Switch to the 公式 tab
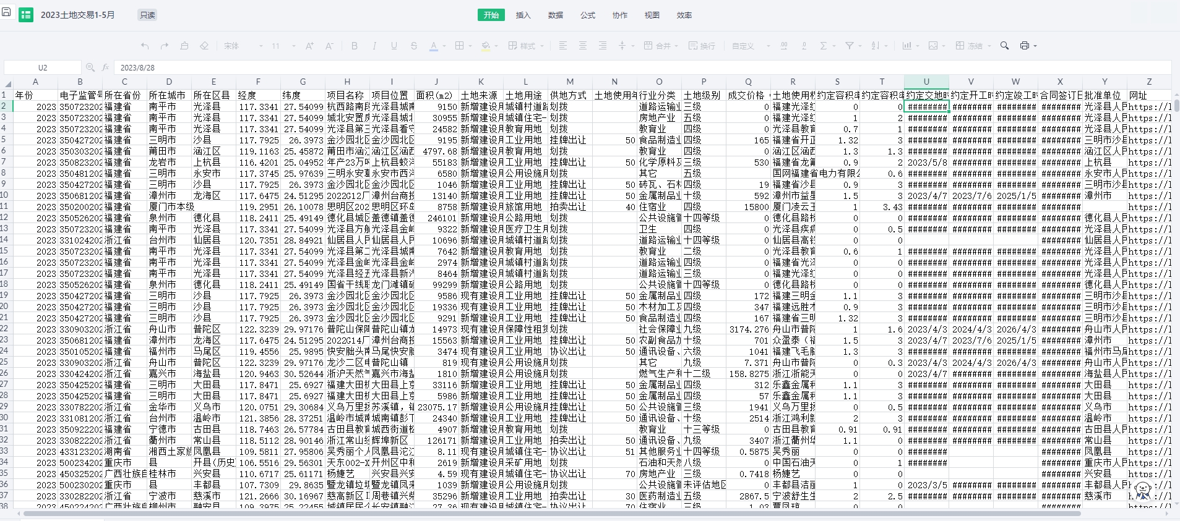Screen dimensions: 1180x521 tap(588, 15)
